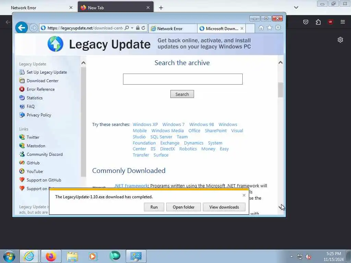Click the Mastodon icon in Links
Screen dimensions: 351x263
tap(22, 146)
